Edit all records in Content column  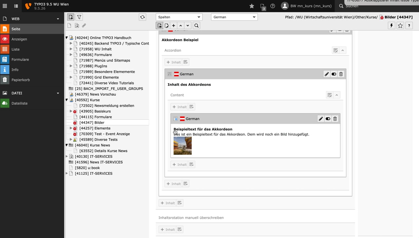[x=330, y=95]
